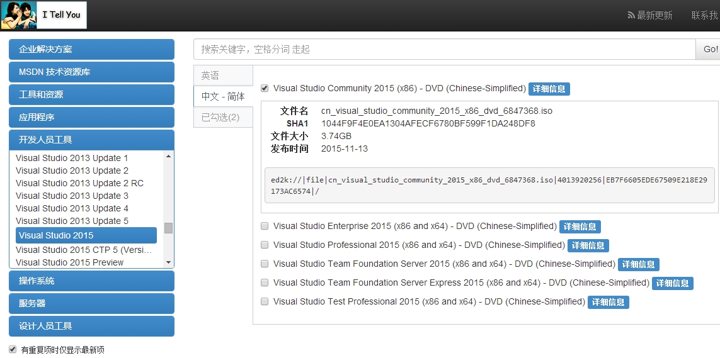The image size is (720, 358).
Task: Click the file size 3.74GB value
Action: pos(336,136)
